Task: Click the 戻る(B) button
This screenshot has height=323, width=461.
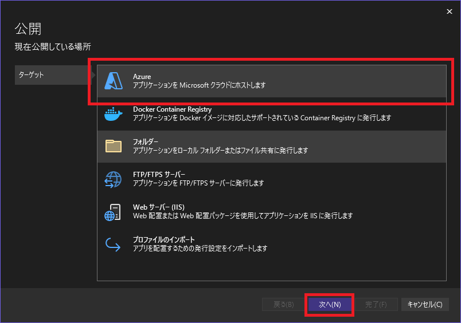Action: [x=283, y=305]
